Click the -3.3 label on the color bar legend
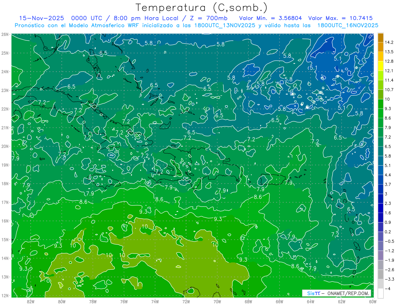This screenshot has width=396, height=306. 389,279
